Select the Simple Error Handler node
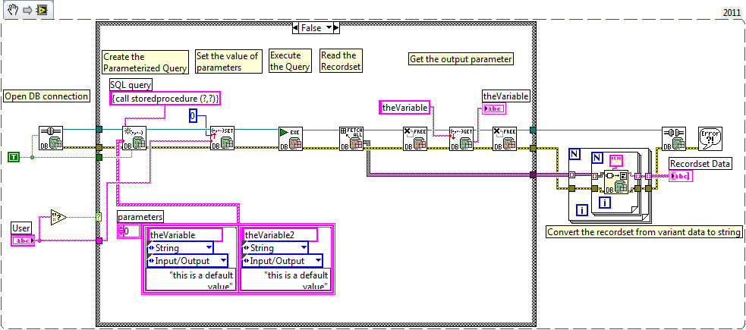 [710, 139]
